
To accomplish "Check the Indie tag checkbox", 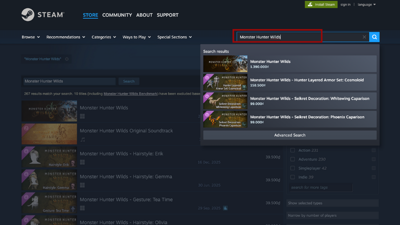I will coord(292,177).
